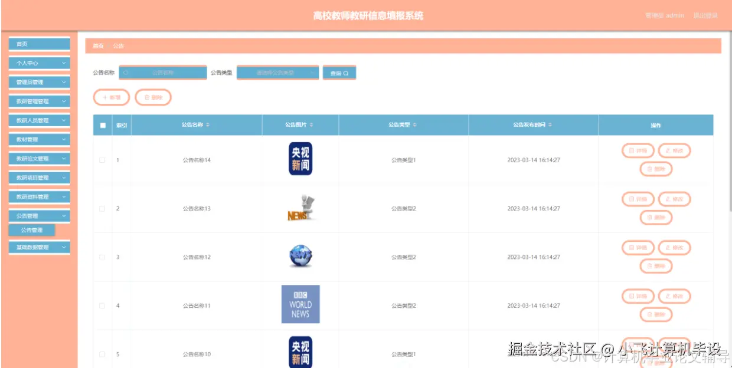Sort by the 公告发布时间 column sort icon
The height and width of the screenshot is (368, 732).
pos(551,125)
